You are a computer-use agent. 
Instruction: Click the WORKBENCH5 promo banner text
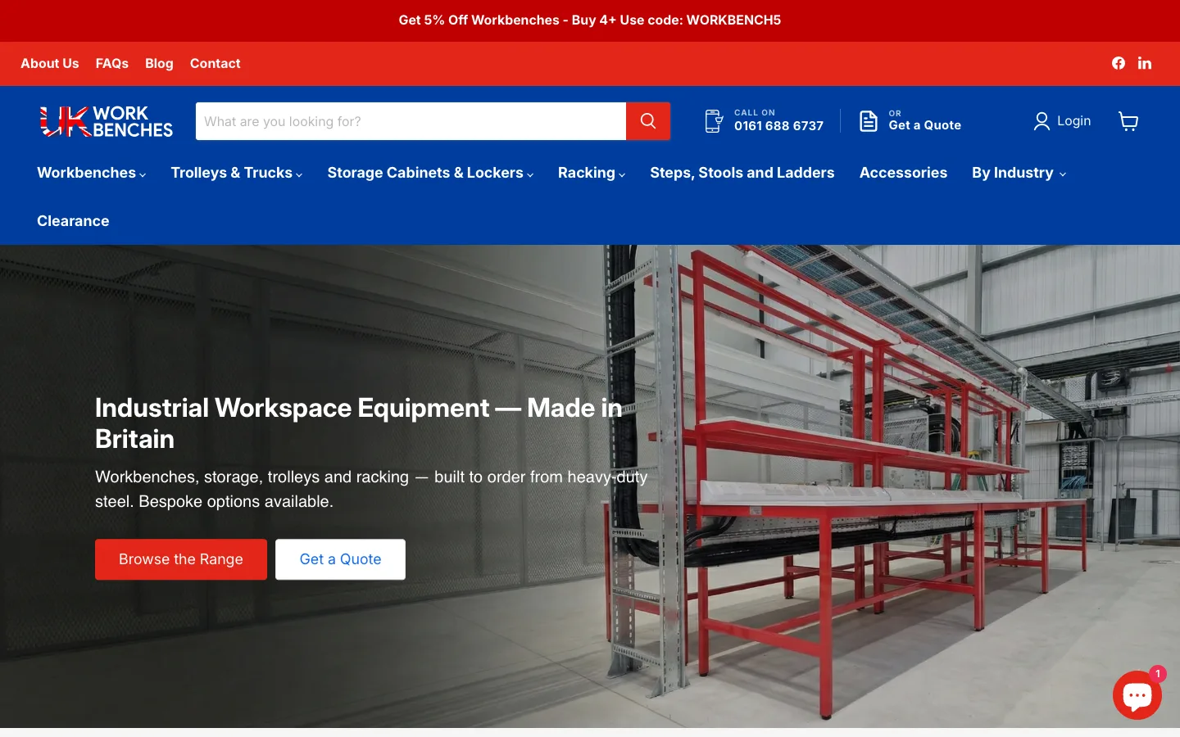pyautogui.click(x=590, y=20)
